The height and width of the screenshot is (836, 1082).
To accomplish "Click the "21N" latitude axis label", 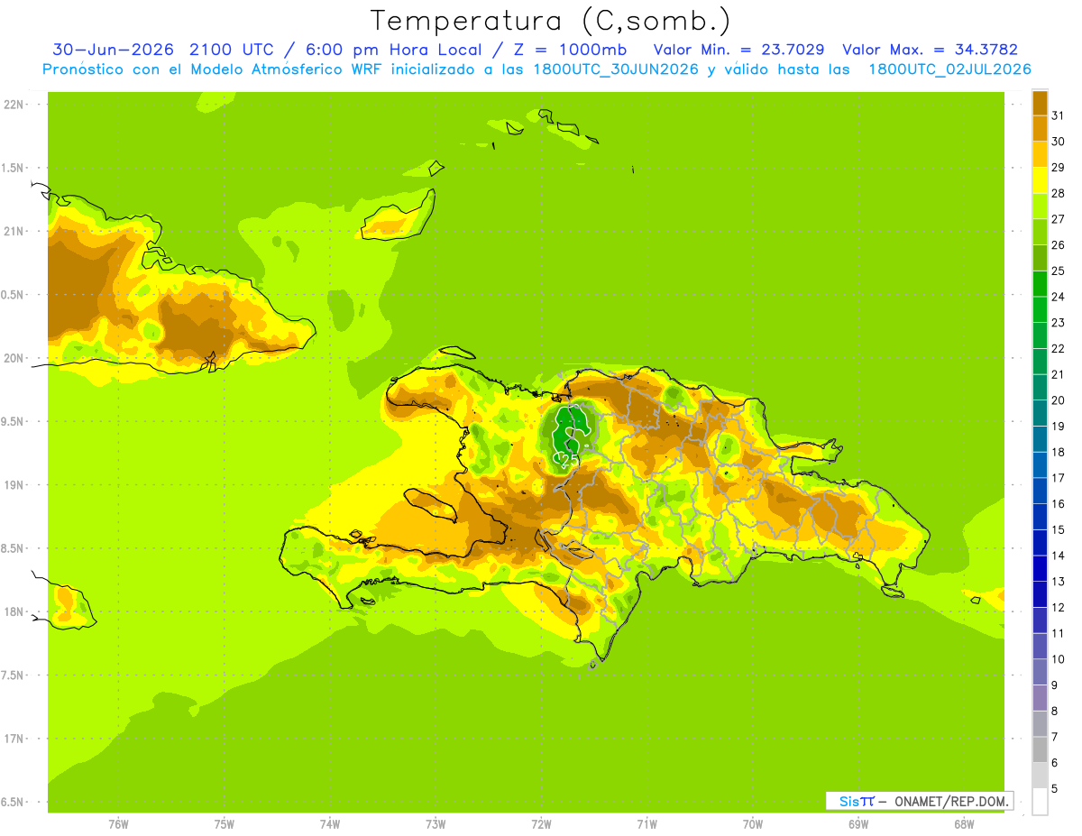I will (14, 231).
